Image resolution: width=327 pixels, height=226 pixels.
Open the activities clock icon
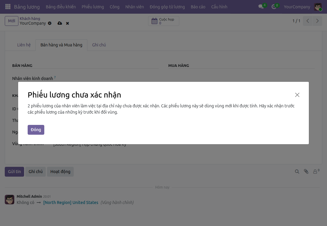(274, 7)
